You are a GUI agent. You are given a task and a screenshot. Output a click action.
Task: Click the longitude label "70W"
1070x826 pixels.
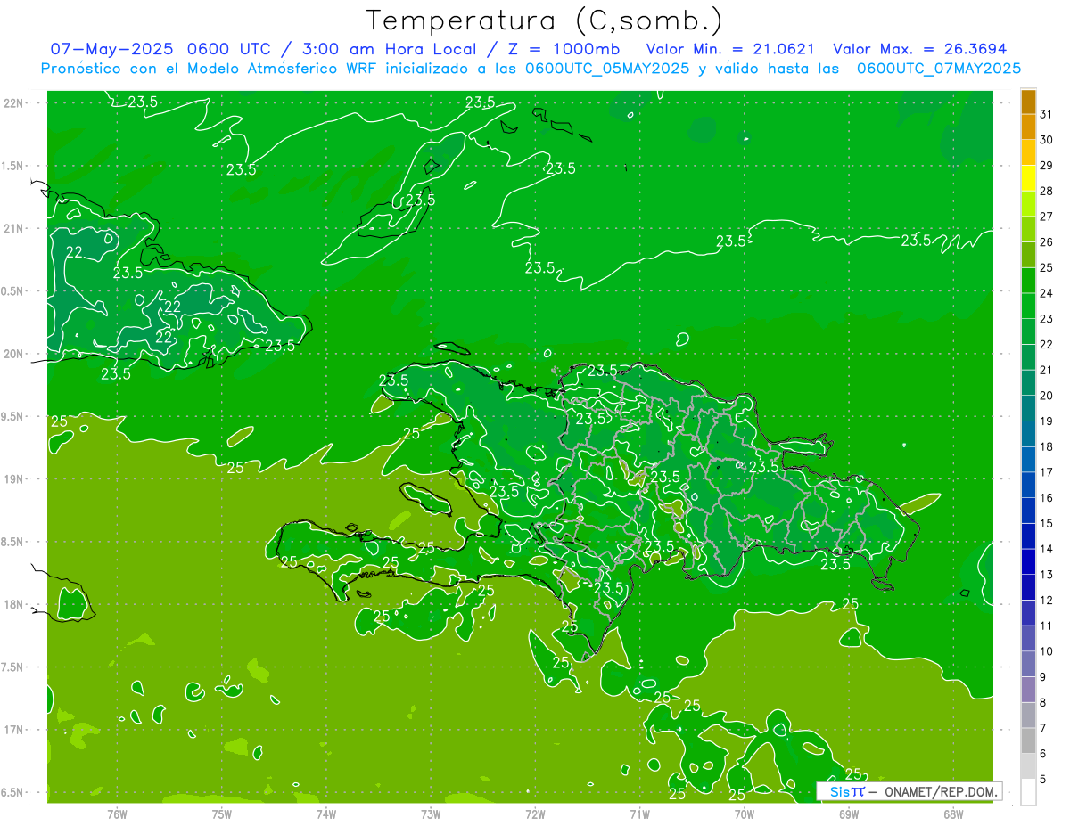[x=745, y=814]
